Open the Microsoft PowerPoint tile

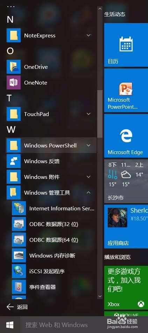[x=126, y=91]
